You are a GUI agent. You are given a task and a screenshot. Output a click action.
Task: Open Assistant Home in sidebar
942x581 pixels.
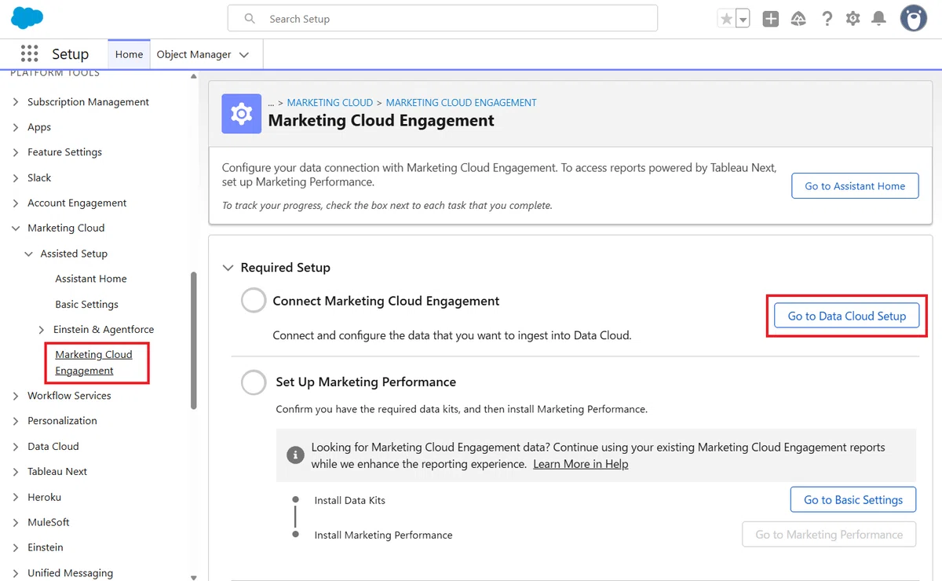(91, 279)
